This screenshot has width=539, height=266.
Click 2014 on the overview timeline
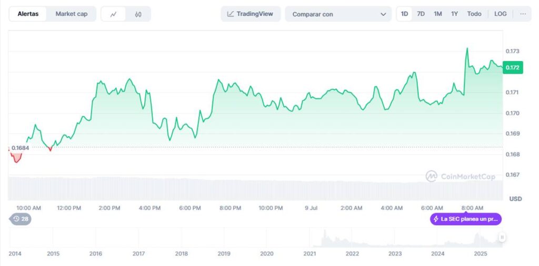coord(15,254)
